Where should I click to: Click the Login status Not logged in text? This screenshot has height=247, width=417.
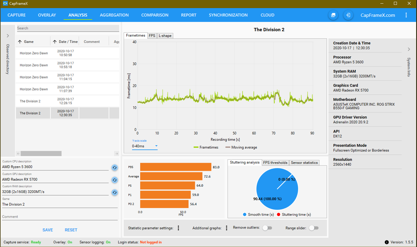tap(151, 242)
